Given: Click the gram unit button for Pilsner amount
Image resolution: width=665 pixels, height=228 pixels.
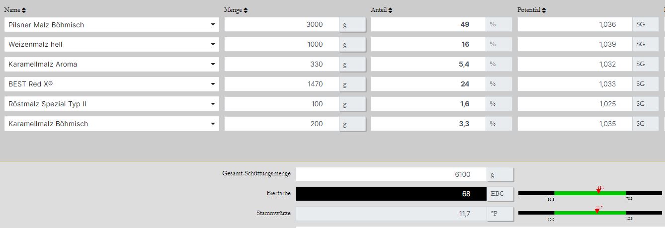Looking at the screenshot, I should pyautogui.click(x=352, y=25).
